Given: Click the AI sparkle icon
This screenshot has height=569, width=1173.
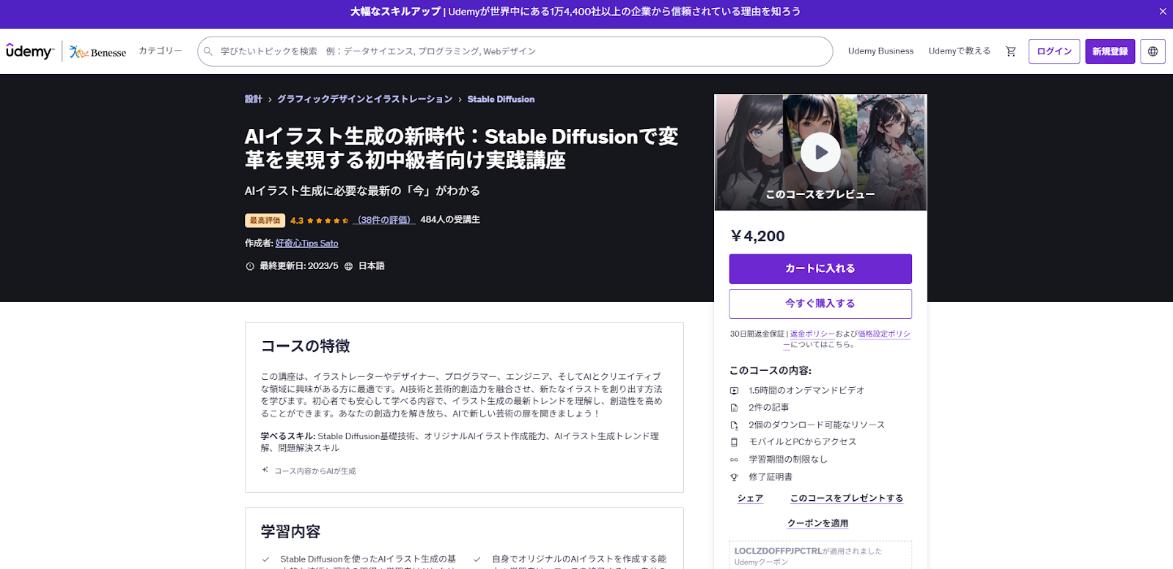Looking at the screenshot, I should [265, 470].
